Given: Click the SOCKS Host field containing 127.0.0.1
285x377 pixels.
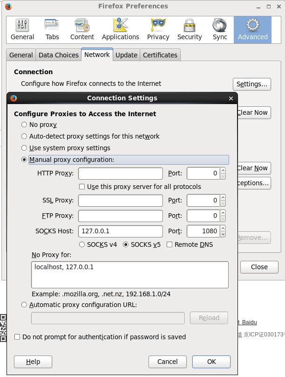Looking at the screenshot, I should [121, 231].
